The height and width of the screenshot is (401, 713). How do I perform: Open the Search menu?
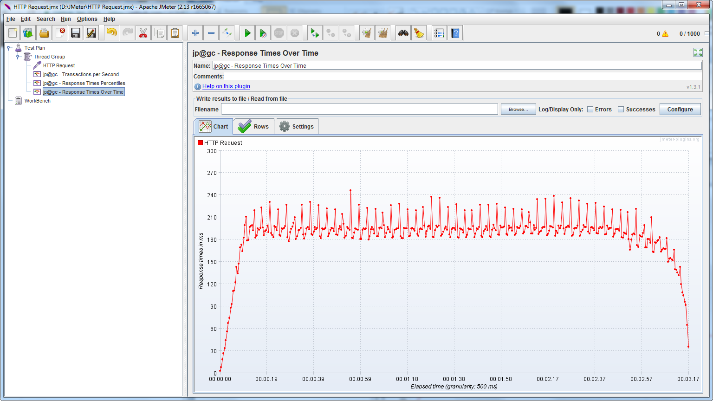(46, 19)
